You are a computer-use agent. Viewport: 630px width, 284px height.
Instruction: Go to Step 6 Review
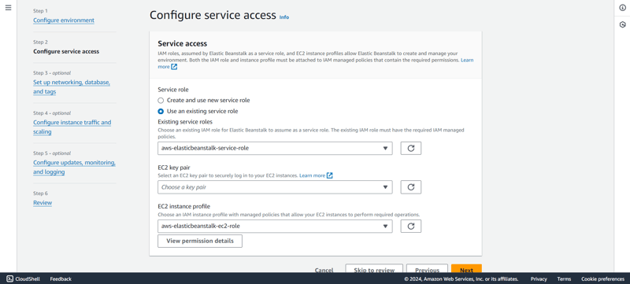tap(43, 202)
